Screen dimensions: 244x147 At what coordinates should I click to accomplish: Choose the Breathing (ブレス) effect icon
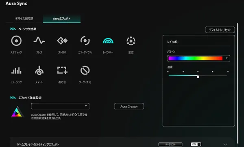39,40
